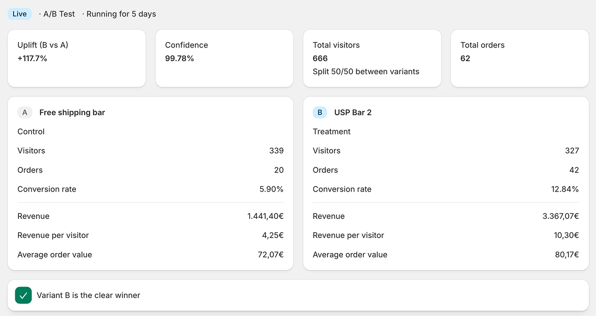Click the 1.441,40€ revenue value
This screenshot has height=316, width=596.
point(265,216)
